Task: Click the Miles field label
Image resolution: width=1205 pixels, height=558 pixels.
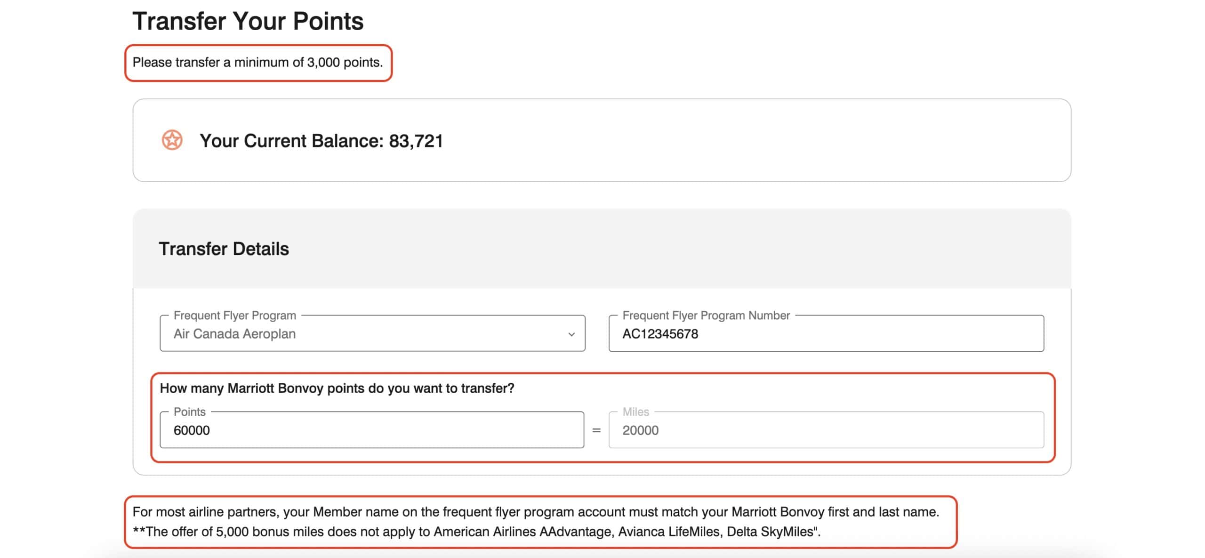Action: pyautogui.click(x=635, y=412)
